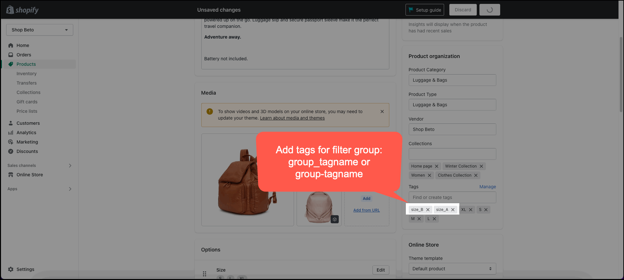Click the Manage tags link

pos(488,187)
